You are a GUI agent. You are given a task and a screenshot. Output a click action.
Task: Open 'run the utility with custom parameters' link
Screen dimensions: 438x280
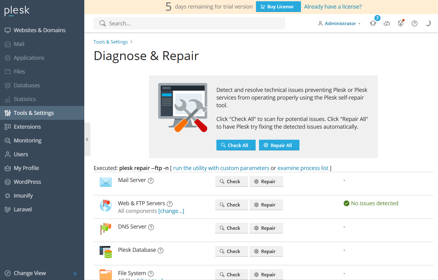[221, 168]
